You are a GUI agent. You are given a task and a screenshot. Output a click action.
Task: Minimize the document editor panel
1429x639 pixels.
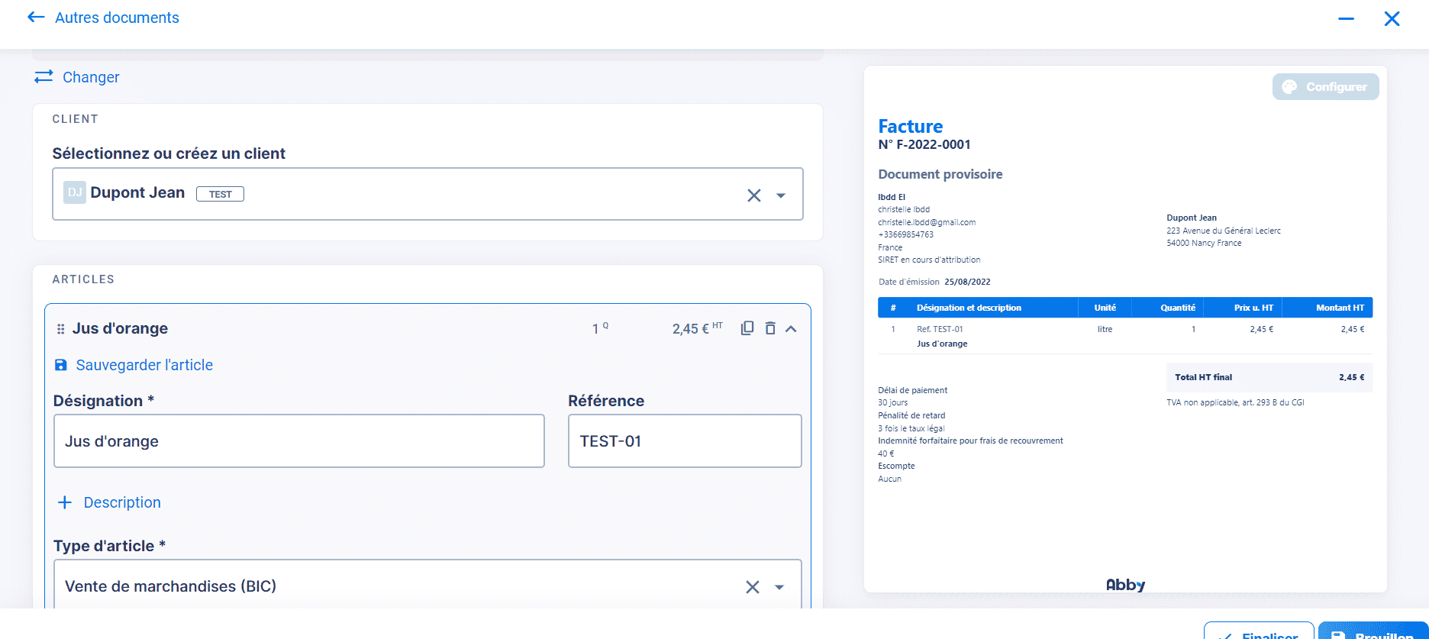(1346, 18)
